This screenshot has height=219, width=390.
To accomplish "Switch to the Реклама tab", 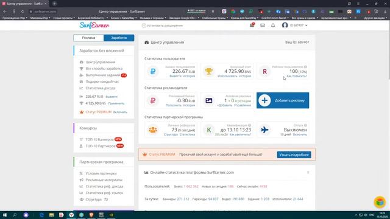I will [88, 38].
